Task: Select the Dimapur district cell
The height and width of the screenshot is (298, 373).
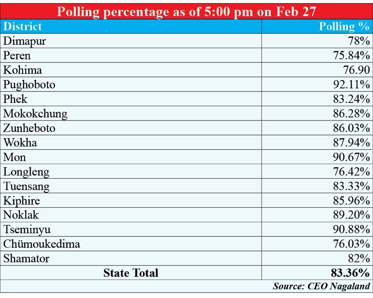Action: (25, 41)
